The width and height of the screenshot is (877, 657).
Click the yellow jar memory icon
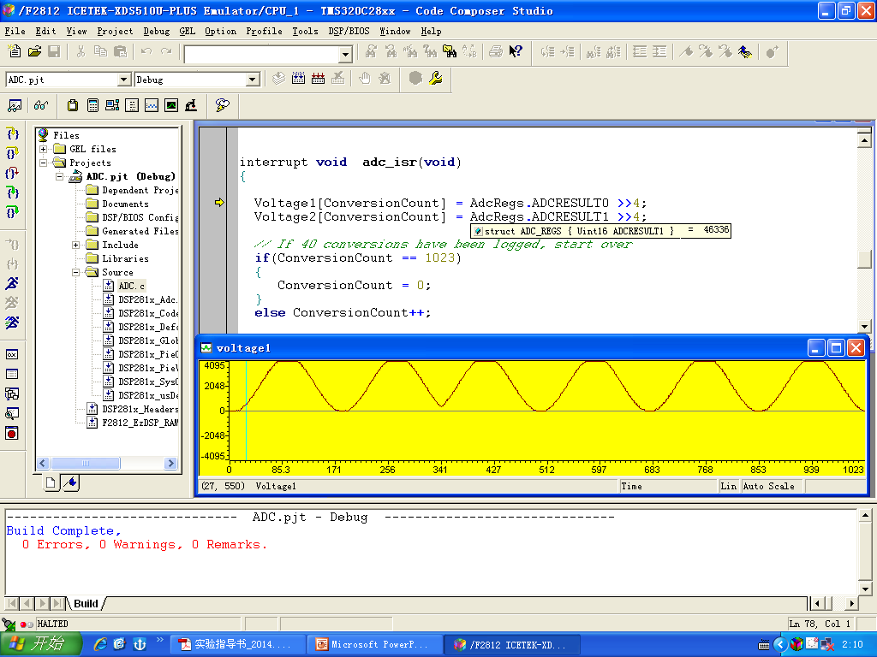click(73, 105)
